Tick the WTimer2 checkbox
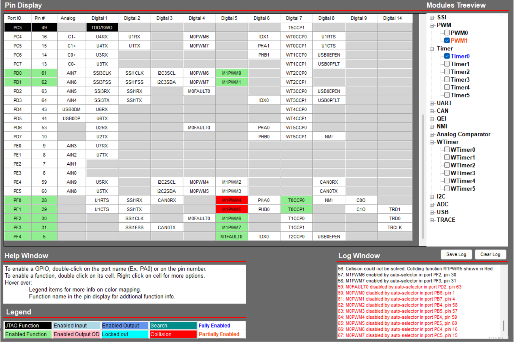Image resolution: width=514 pixels, height=342 pixels. coord(447,165)
